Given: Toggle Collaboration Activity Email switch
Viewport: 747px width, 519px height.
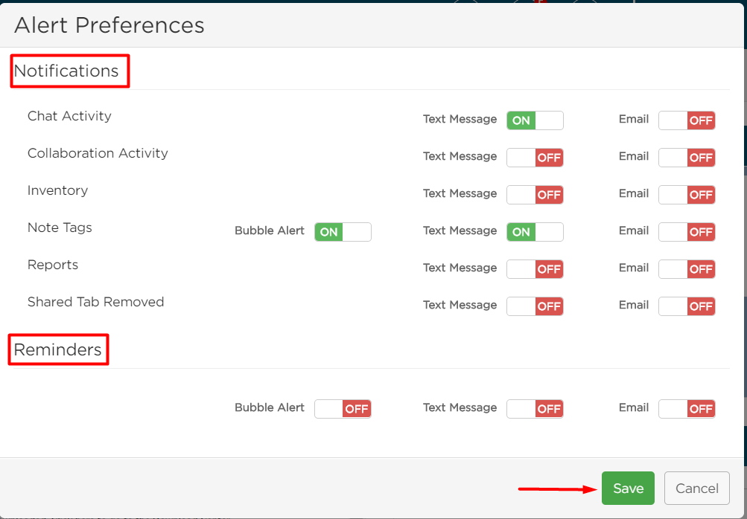Looking at the screenshot, I should pyautogui.click(x=687, y=158).
